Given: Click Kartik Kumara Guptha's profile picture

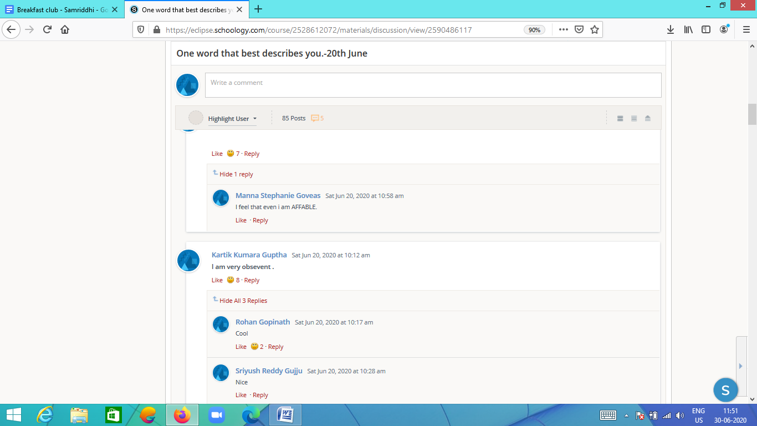Looking at the screenshot, I should (188, 261).
